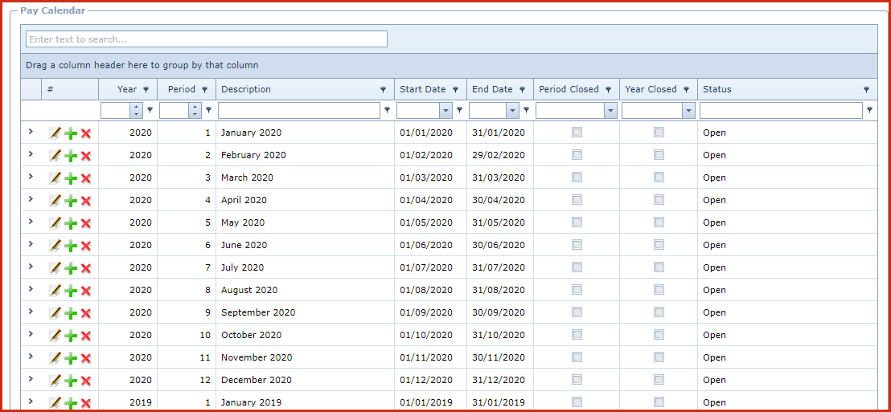Click the Description filter text field

coord(298,111)
